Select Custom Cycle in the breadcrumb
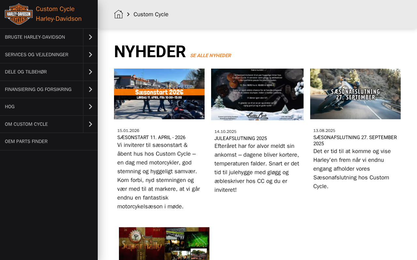Screen dimensions: 417x260 151,14
